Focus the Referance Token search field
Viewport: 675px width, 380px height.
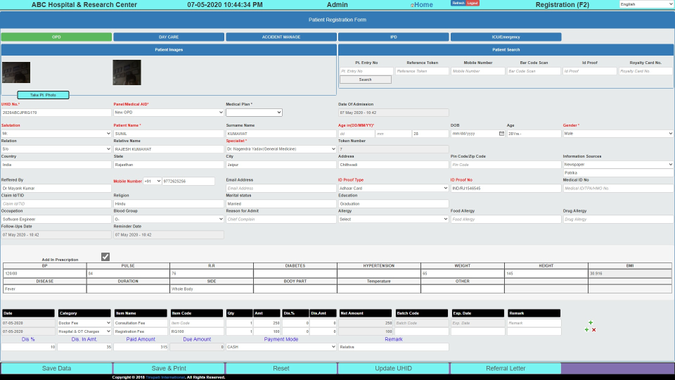423,71
